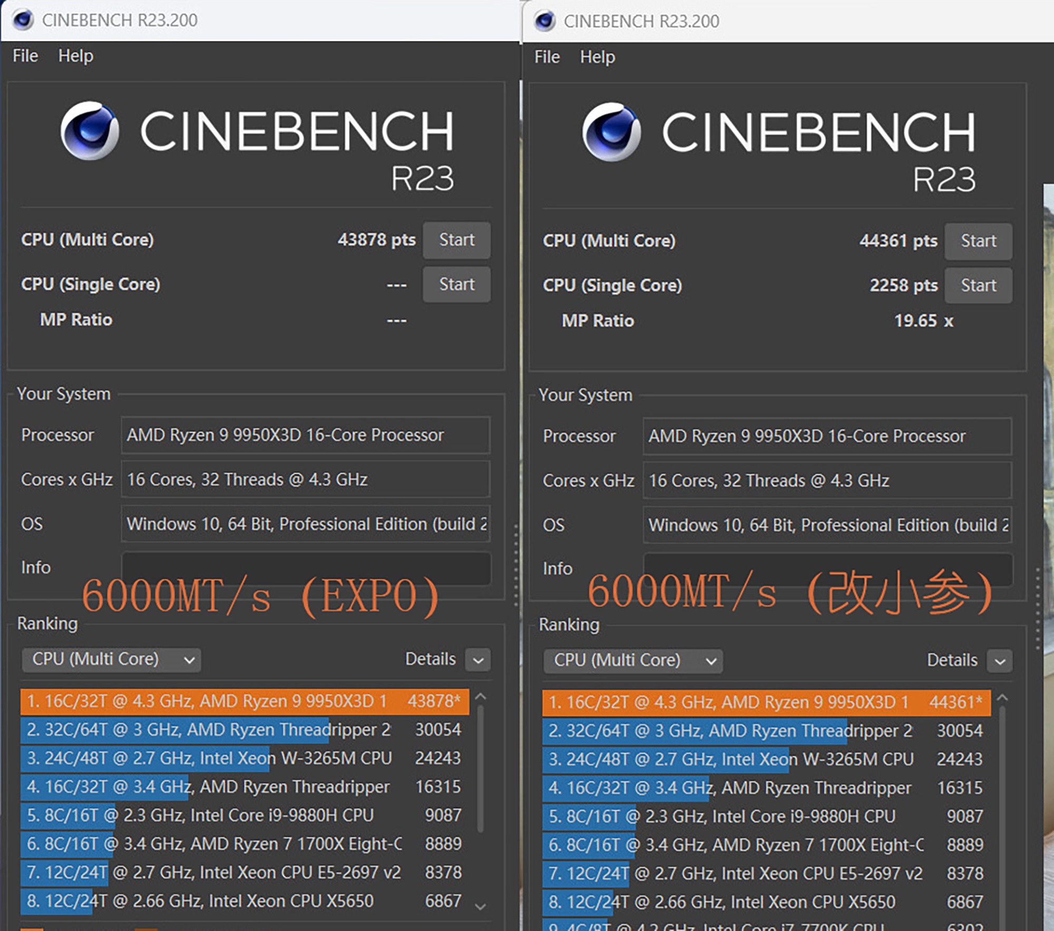This screenshot has width=1054, height=931.
Task: Expand Details chevron in left window
Action: [478, 660]
